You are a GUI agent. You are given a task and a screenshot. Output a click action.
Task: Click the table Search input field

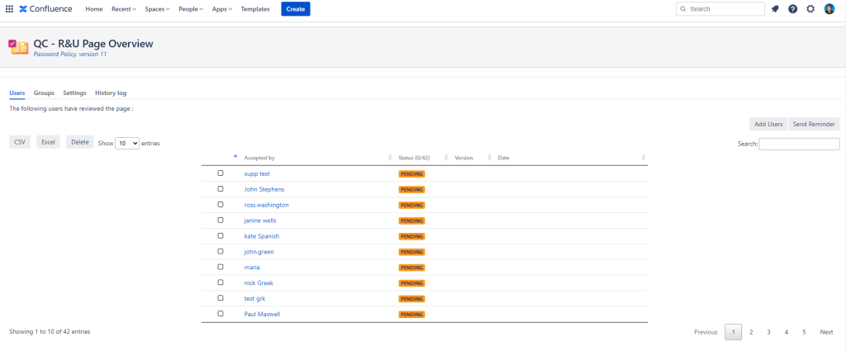click(799, 144)
